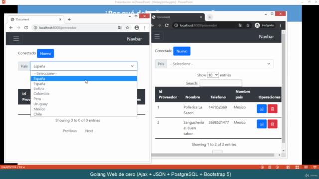
Task: Click the Navbar brand in incognito window
Action: (x=266, y=37)
